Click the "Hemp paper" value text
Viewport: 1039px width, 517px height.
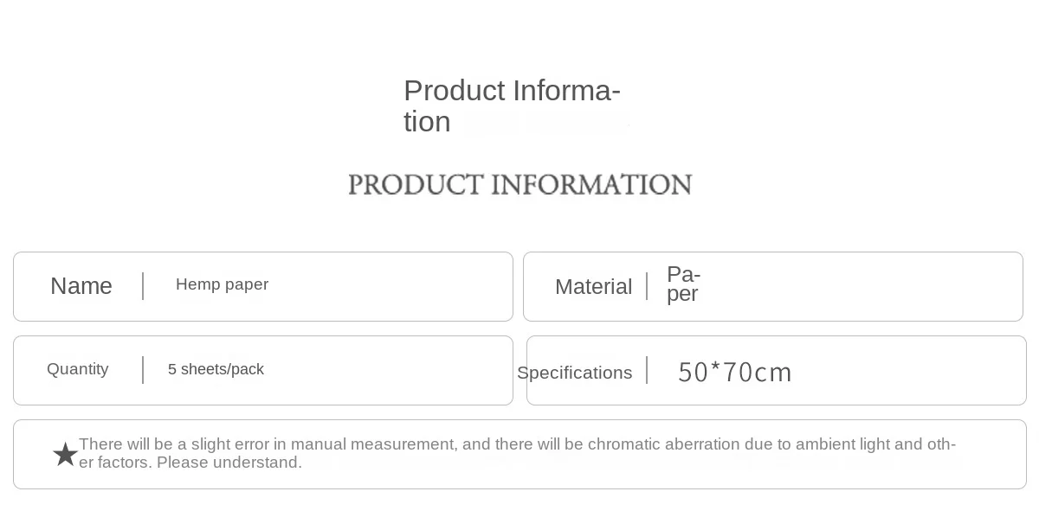point(222,284)
